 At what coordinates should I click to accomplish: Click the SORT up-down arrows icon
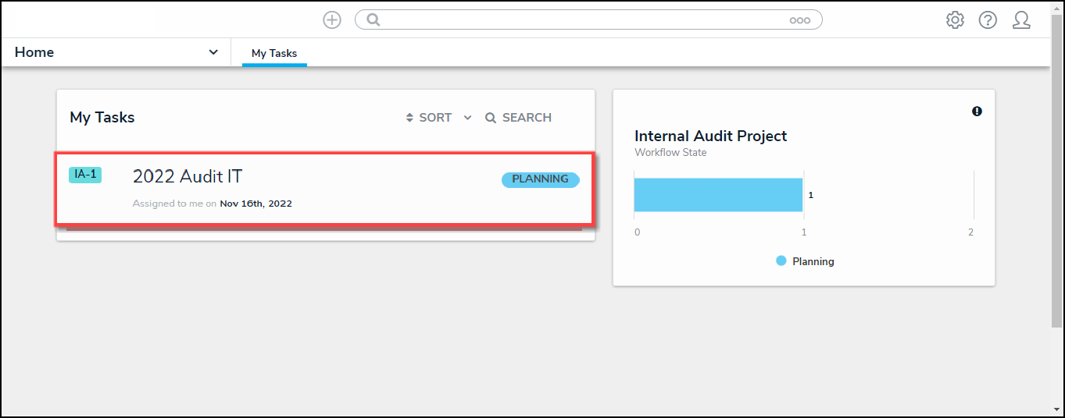[409, 118]
